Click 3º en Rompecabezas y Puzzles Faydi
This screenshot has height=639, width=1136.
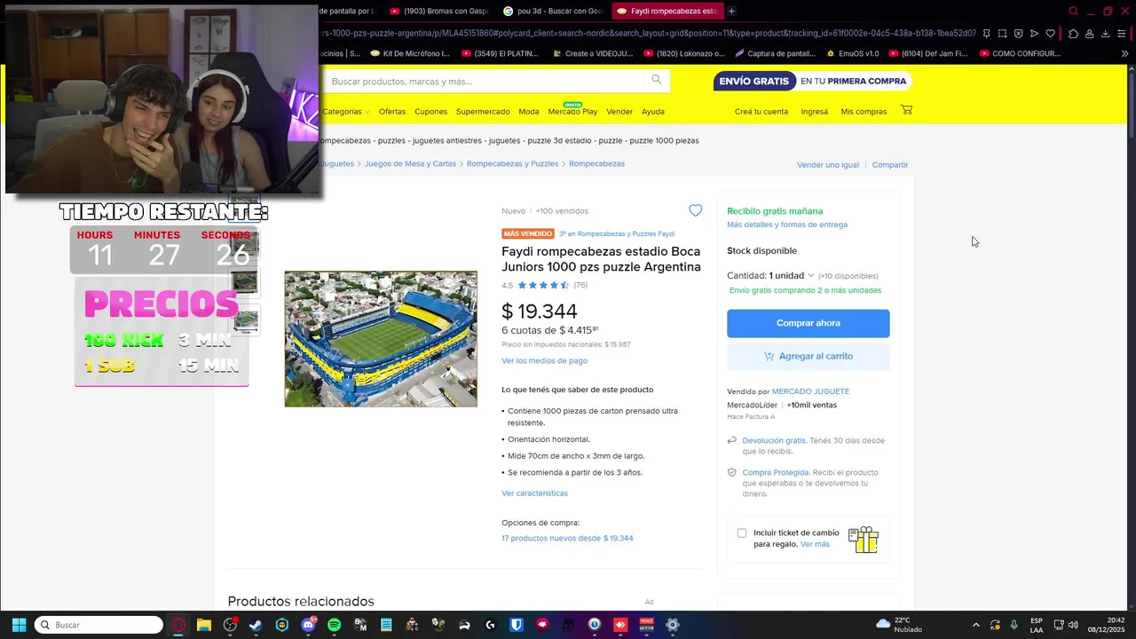coord(617,233)
